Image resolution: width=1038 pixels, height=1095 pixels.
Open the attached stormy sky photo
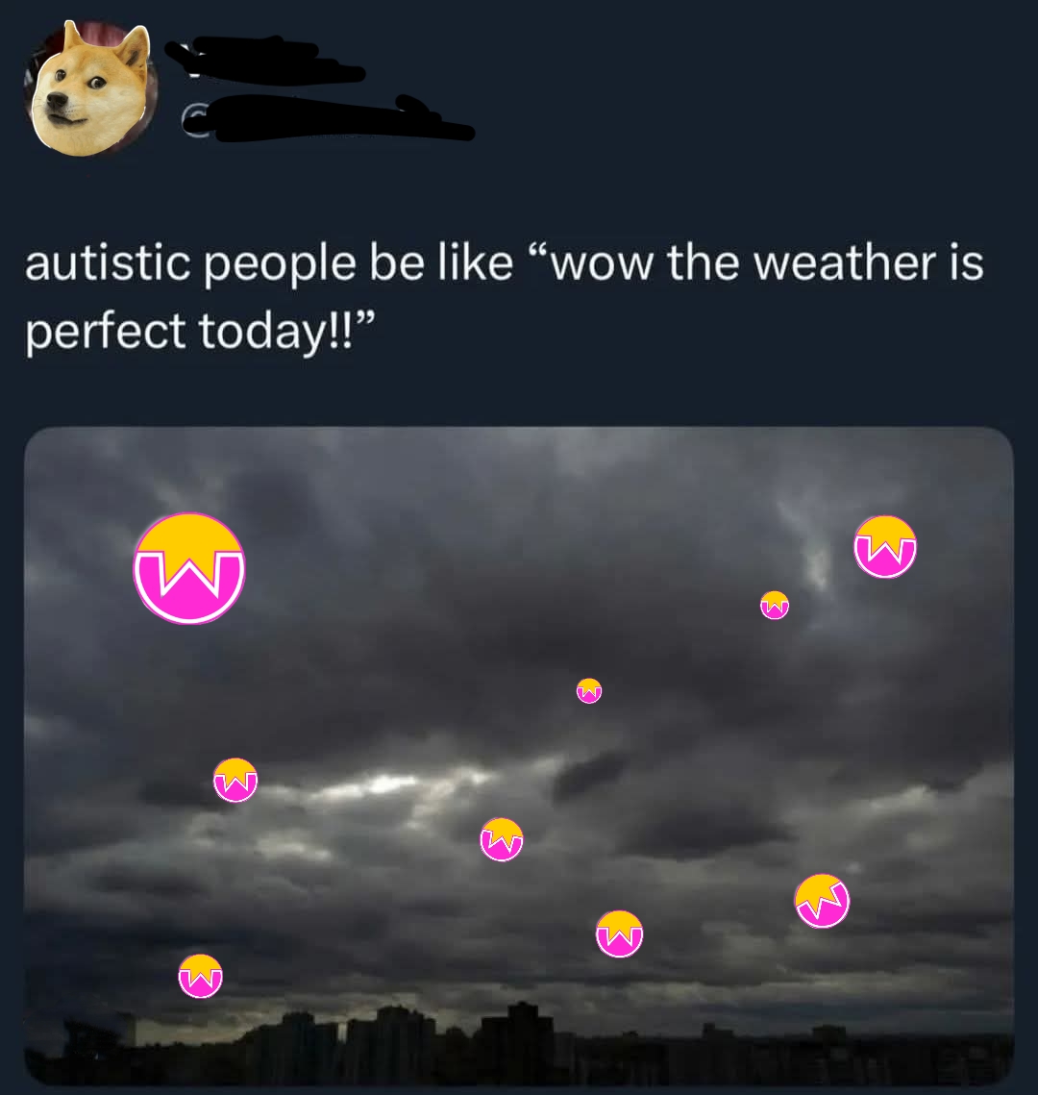[x=519, y=756]
